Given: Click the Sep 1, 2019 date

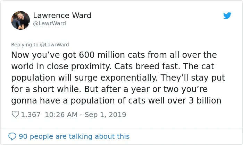Looking at the screenshot, I should click(x=106, y=115).
